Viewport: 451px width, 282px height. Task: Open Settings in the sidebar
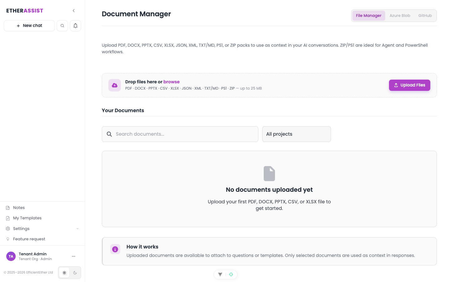[x=42, y=229]
